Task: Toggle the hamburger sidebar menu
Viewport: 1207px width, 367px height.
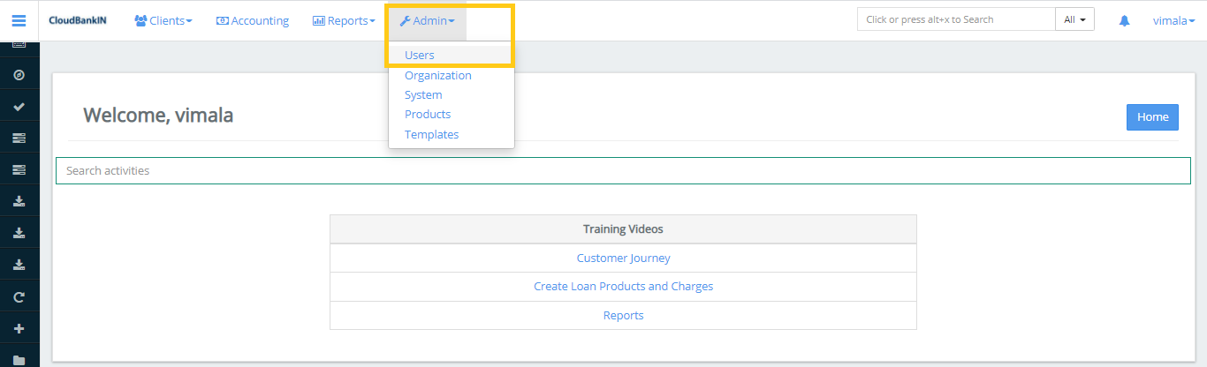Action: pos(19,20)
